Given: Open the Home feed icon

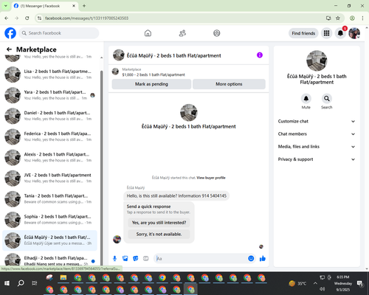Looking at the screenshot, I should click(148, 33).
